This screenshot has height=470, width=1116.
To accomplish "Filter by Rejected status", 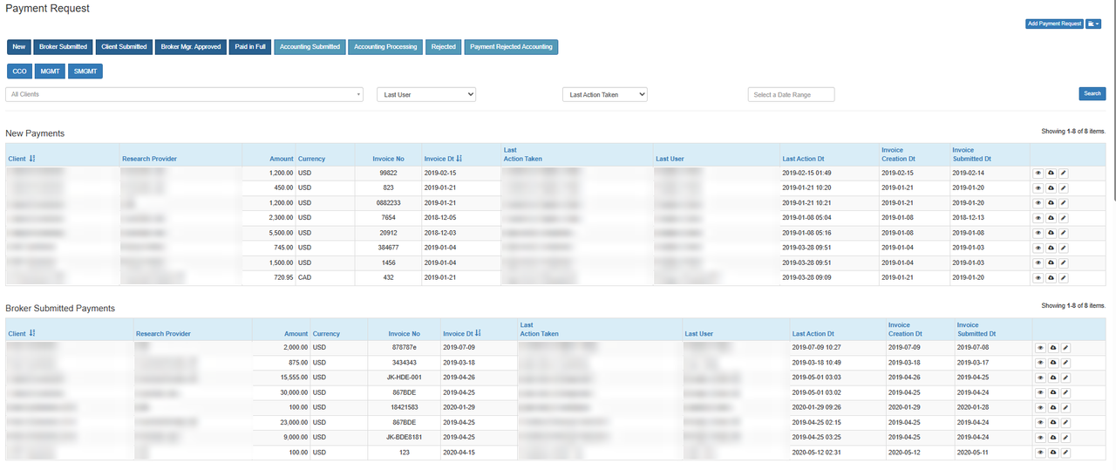I will tap(444, 46).
